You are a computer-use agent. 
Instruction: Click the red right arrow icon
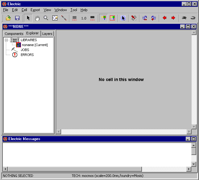pyautogui.click(x=173, y=18)
